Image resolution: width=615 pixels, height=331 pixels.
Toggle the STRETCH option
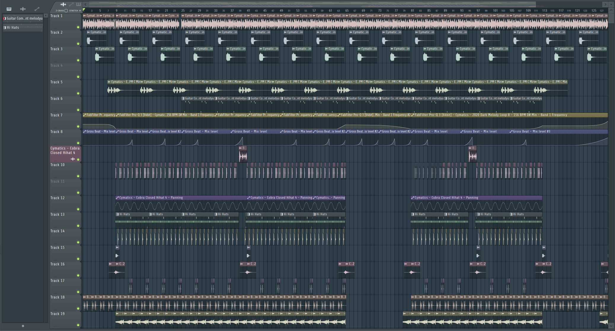point(80,11)
